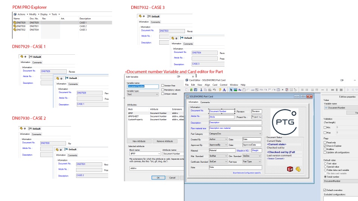
Task: Enable the Unique values checkbox
Action: 163,94
